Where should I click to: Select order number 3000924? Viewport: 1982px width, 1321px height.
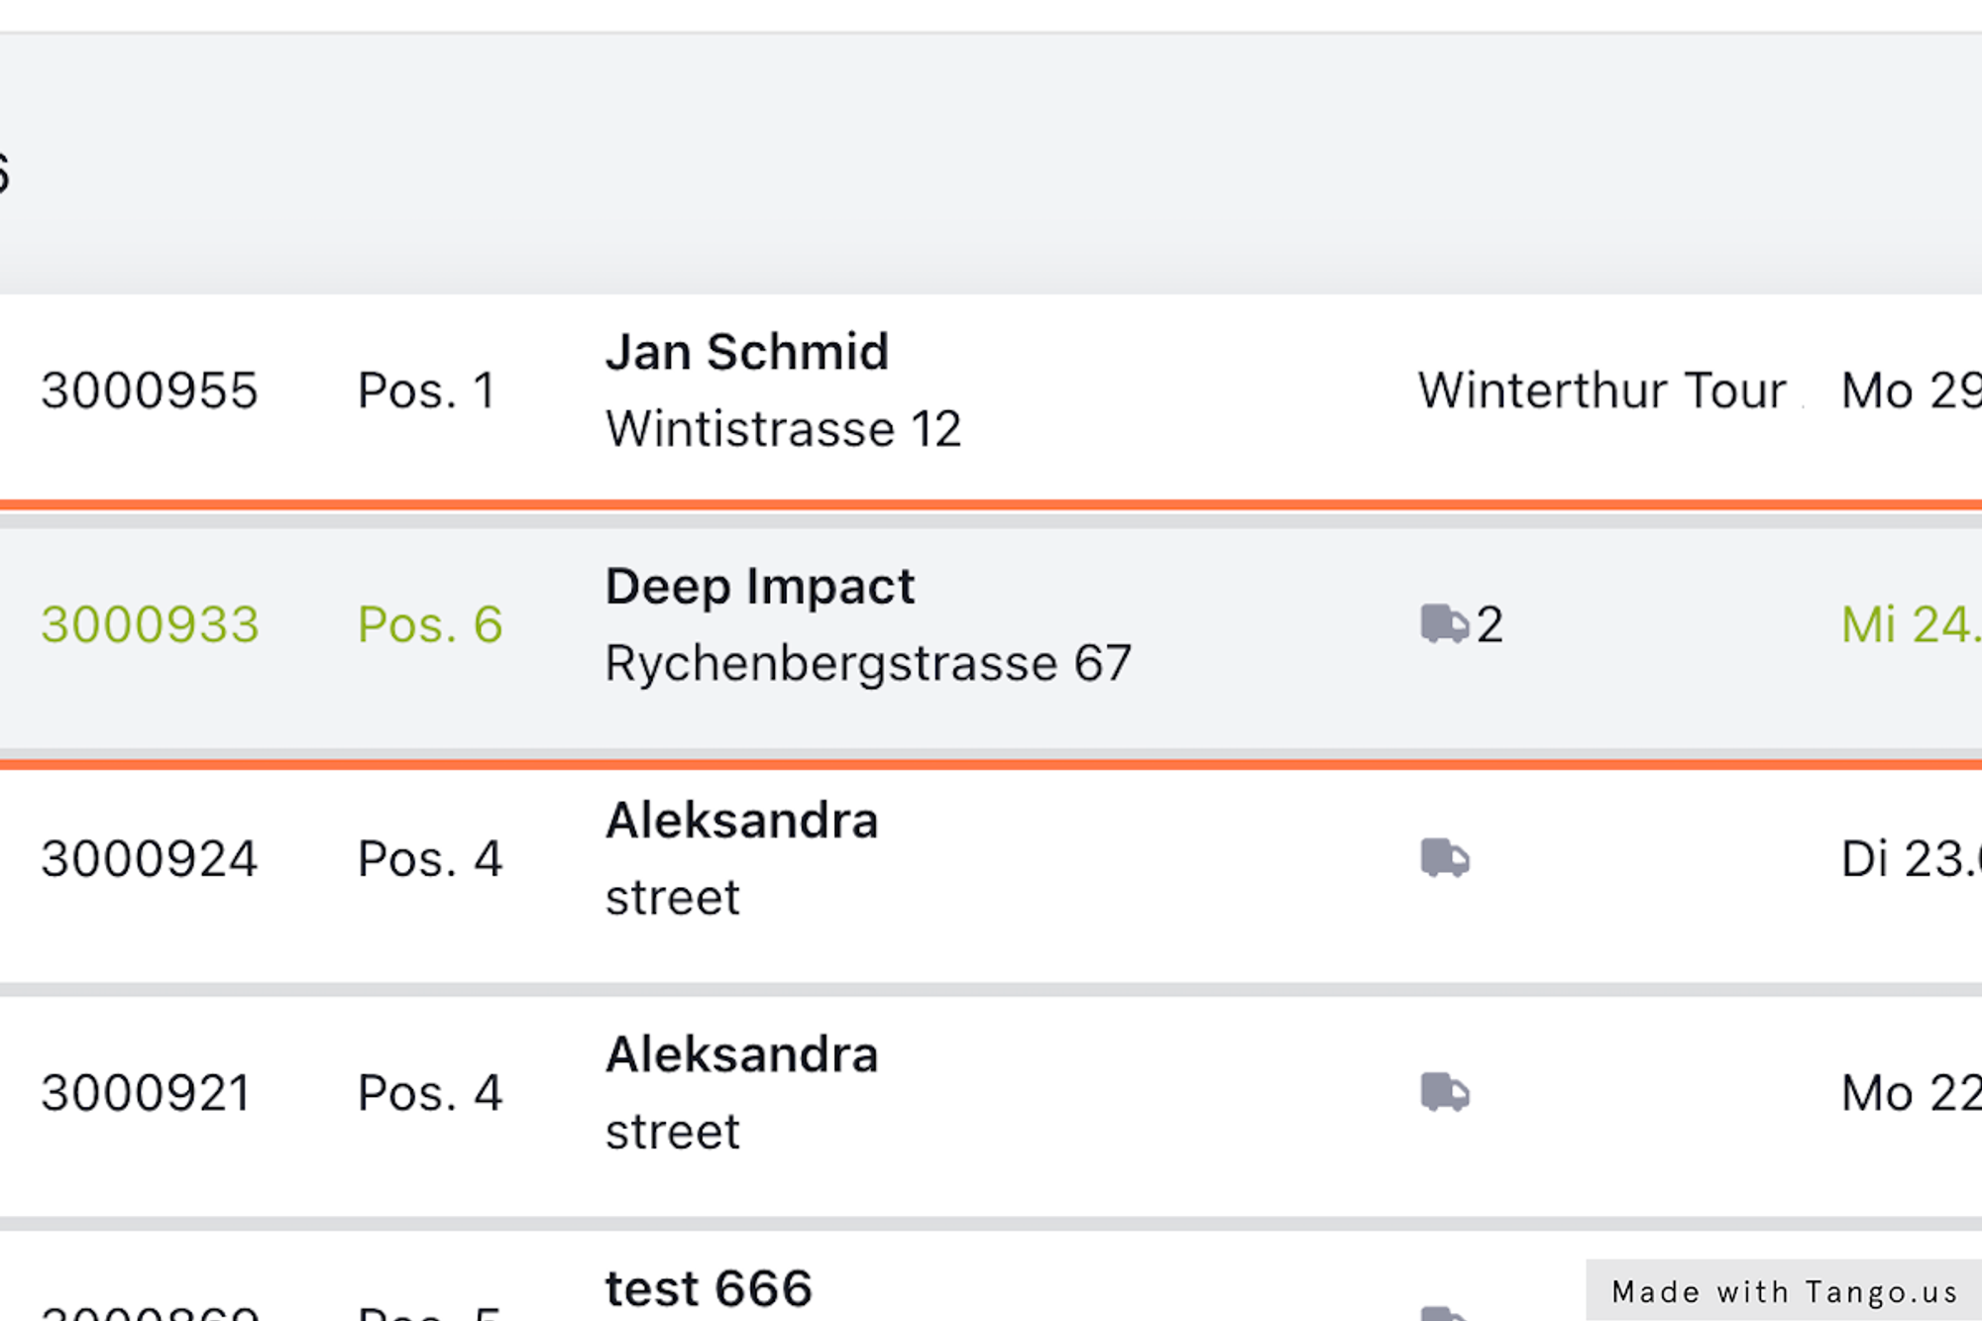point(150,858)
